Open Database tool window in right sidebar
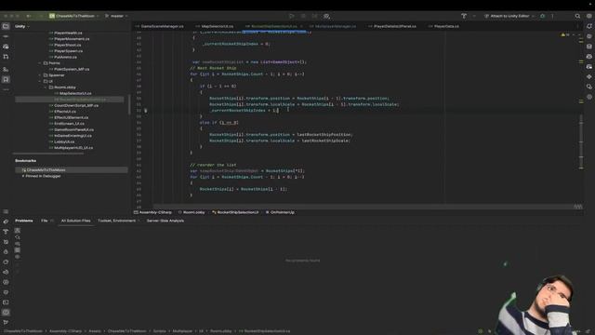The height and width of the screenshot is (335, 595). click(588, 47)
